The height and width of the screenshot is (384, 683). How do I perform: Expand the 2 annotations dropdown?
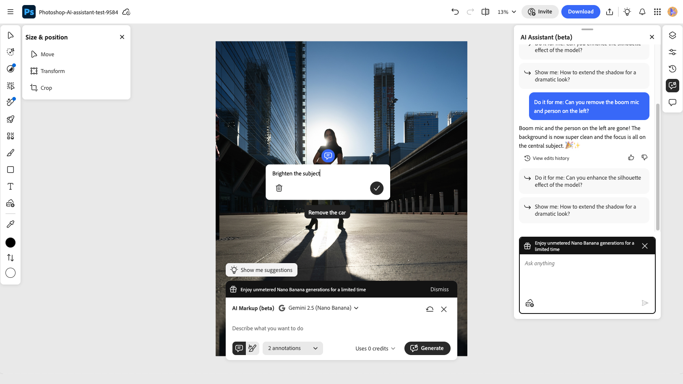coord(292,348)
